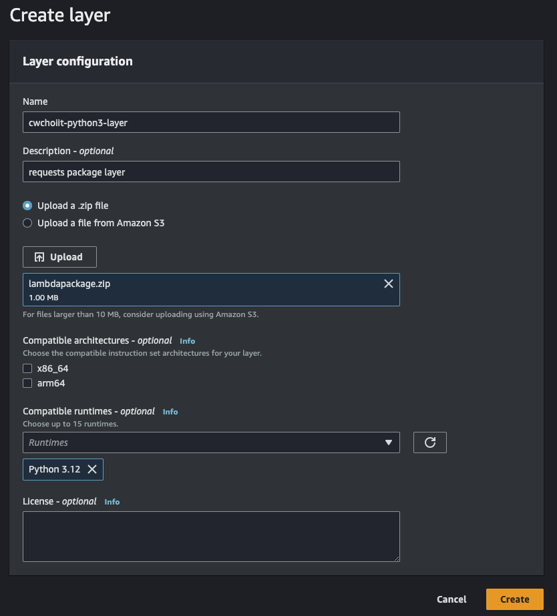
Task: Click into the License text area
Action: (211, 537)
